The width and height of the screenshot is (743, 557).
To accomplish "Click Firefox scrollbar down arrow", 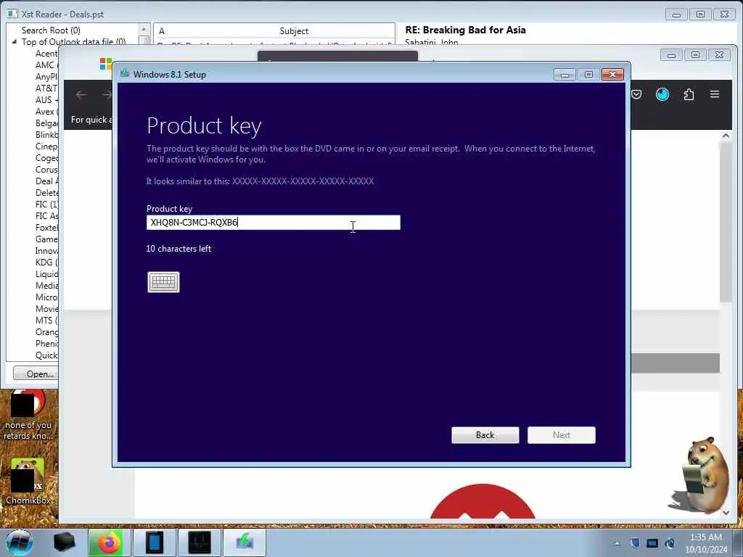I will point(726,513).
